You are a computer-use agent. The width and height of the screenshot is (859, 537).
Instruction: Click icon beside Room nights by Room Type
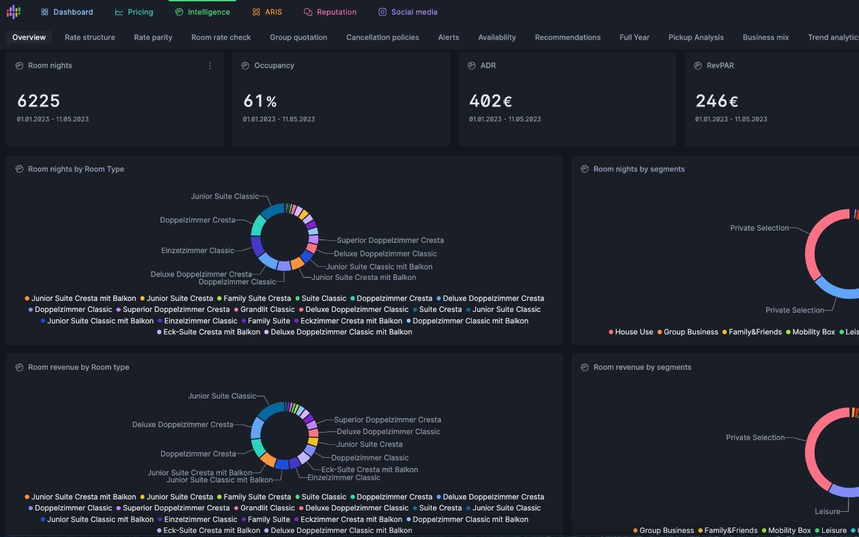click(x=19, y=169)
